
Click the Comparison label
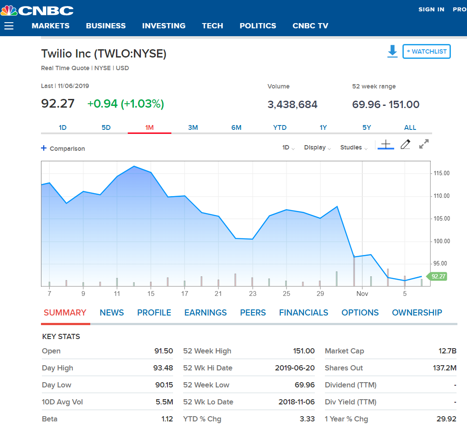click(67, 149)
